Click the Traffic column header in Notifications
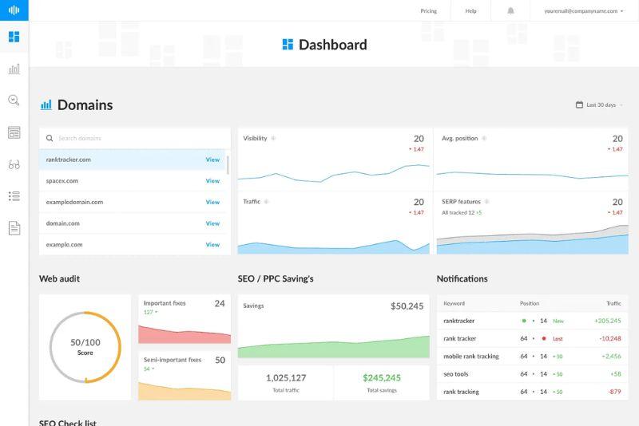Image resolution: width=639 pixels, height=426 pixels. tap(613, 303)
